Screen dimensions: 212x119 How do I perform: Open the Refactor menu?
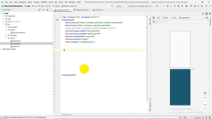[44, 2]
